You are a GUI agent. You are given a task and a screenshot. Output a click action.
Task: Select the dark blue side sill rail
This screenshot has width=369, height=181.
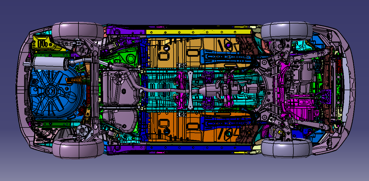pyautogui.click(x=198, y=148)
